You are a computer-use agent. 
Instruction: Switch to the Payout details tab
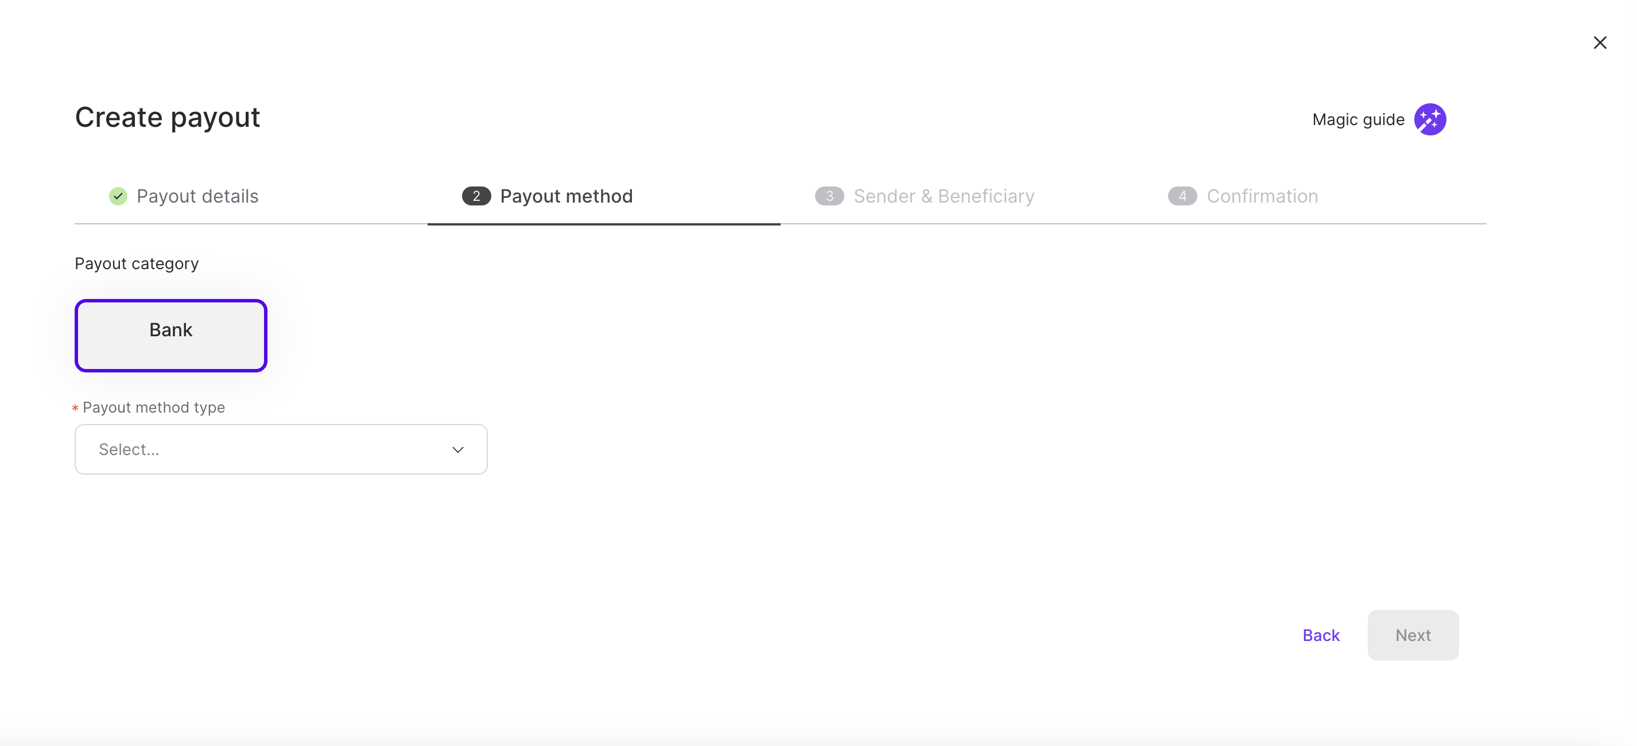point(199,196)
